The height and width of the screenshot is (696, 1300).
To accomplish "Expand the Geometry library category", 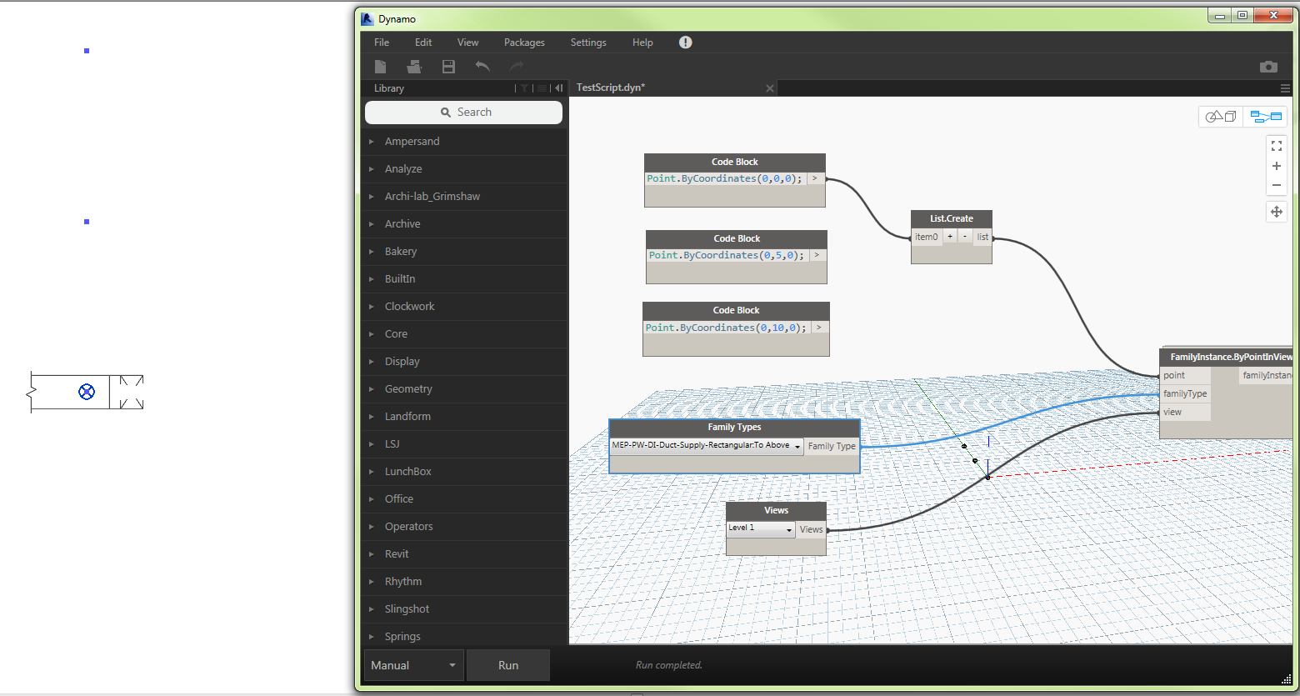I will click(465, 389).
